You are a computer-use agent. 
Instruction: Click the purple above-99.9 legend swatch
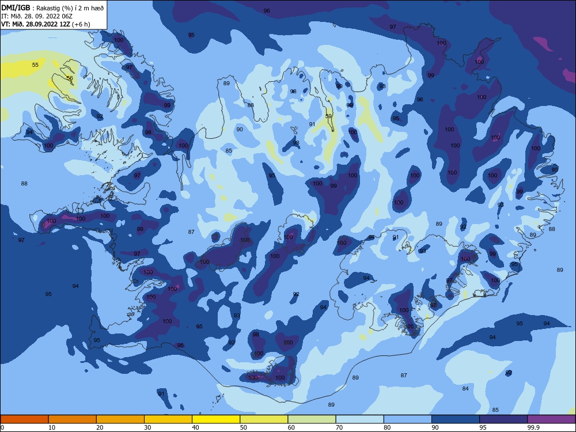pos(551,419)
